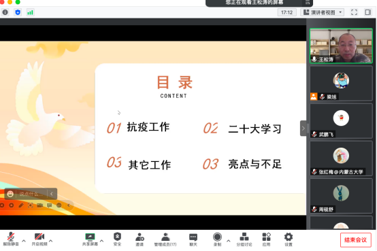
Task: Start 录制 recording
Action: [217, 239]
